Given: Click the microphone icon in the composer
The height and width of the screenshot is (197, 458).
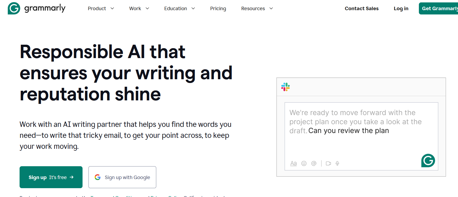Looking at the screenshot, I should (337, 163).
